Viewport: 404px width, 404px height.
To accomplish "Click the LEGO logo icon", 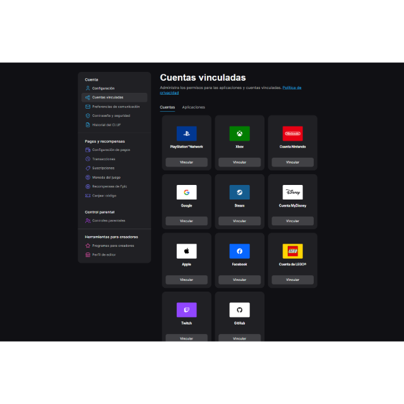I will (292, 251).
